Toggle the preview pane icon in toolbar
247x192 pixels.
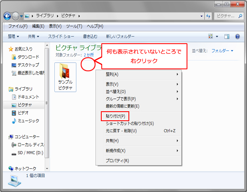click(x=226, y=37)
